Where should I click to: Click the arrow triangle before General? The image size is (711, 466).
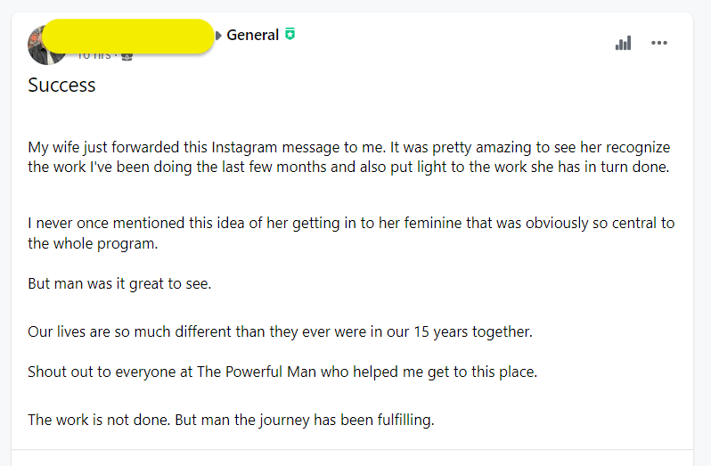pos(219,36)
